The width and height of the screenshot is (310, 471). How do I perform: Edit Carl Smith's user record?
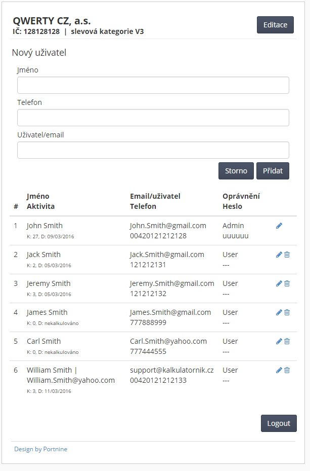pyautogui.click(x=279, y=341)
